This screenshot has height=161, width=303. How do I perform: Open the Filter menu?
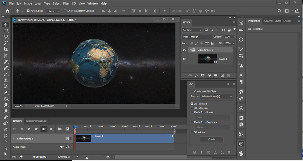tap(66, 4)
